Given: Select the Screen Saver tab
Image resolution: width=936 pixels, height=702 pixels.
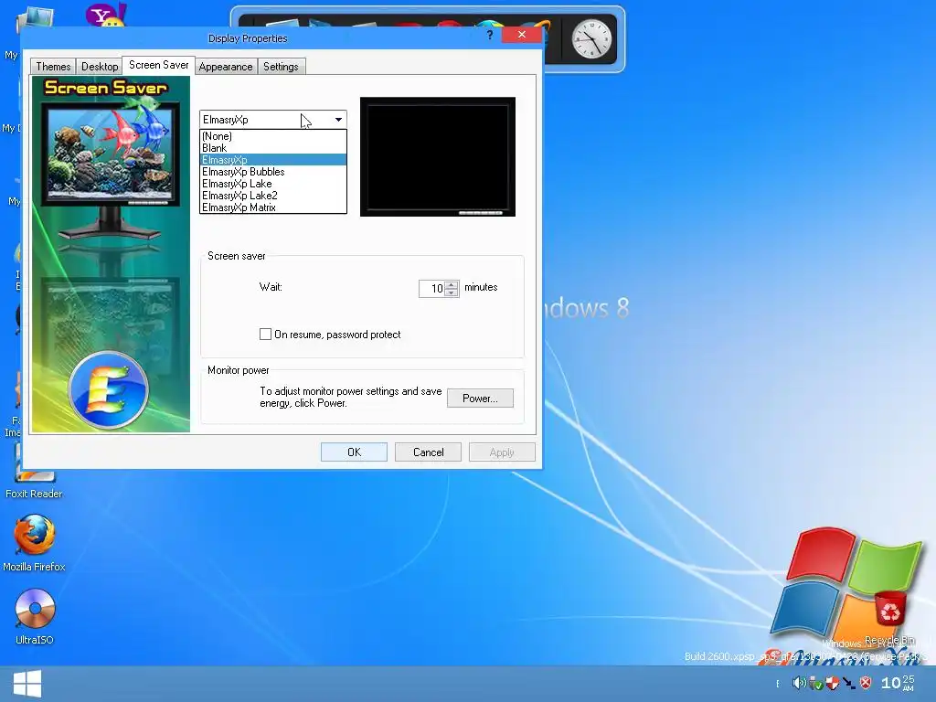Looking at the screenshot, I should point(158,65).
